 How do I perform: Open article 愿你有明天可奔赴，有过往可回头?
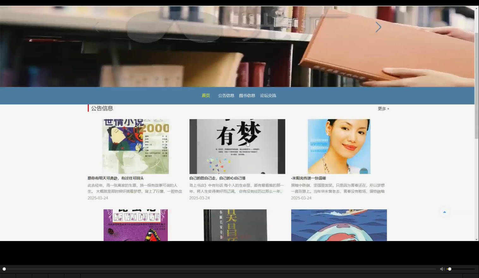(116, 178)
